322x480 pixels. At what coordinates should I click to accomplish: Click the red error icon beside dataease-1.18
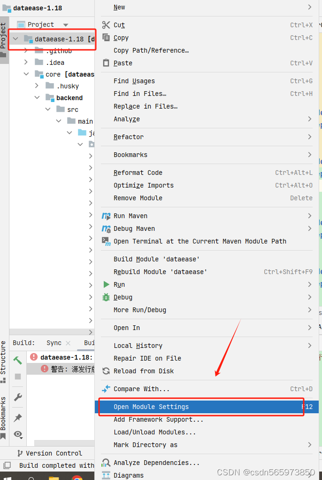tap(34, 357)
